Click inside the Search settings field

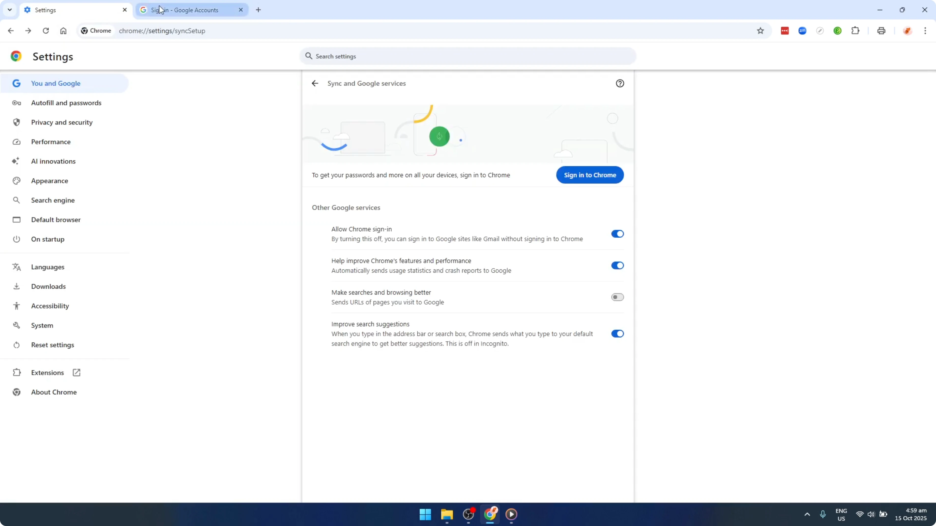(467, 56)
